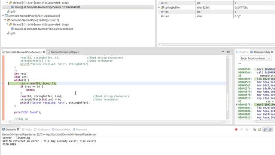Select Demo06-NamedPipe [C/C++ Application] launch
The height and width of the screenshot is (155, 275).
click(x=34, y=16)
